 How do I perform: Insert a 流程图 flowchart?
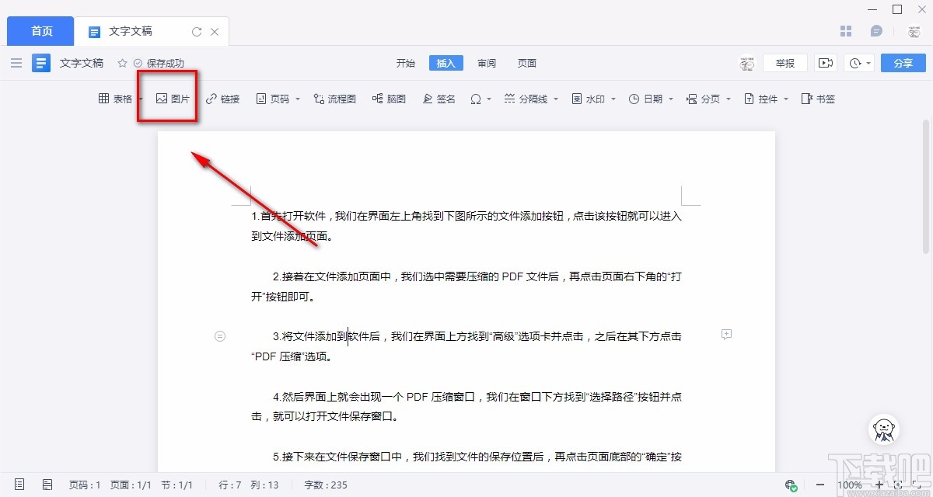334,98
